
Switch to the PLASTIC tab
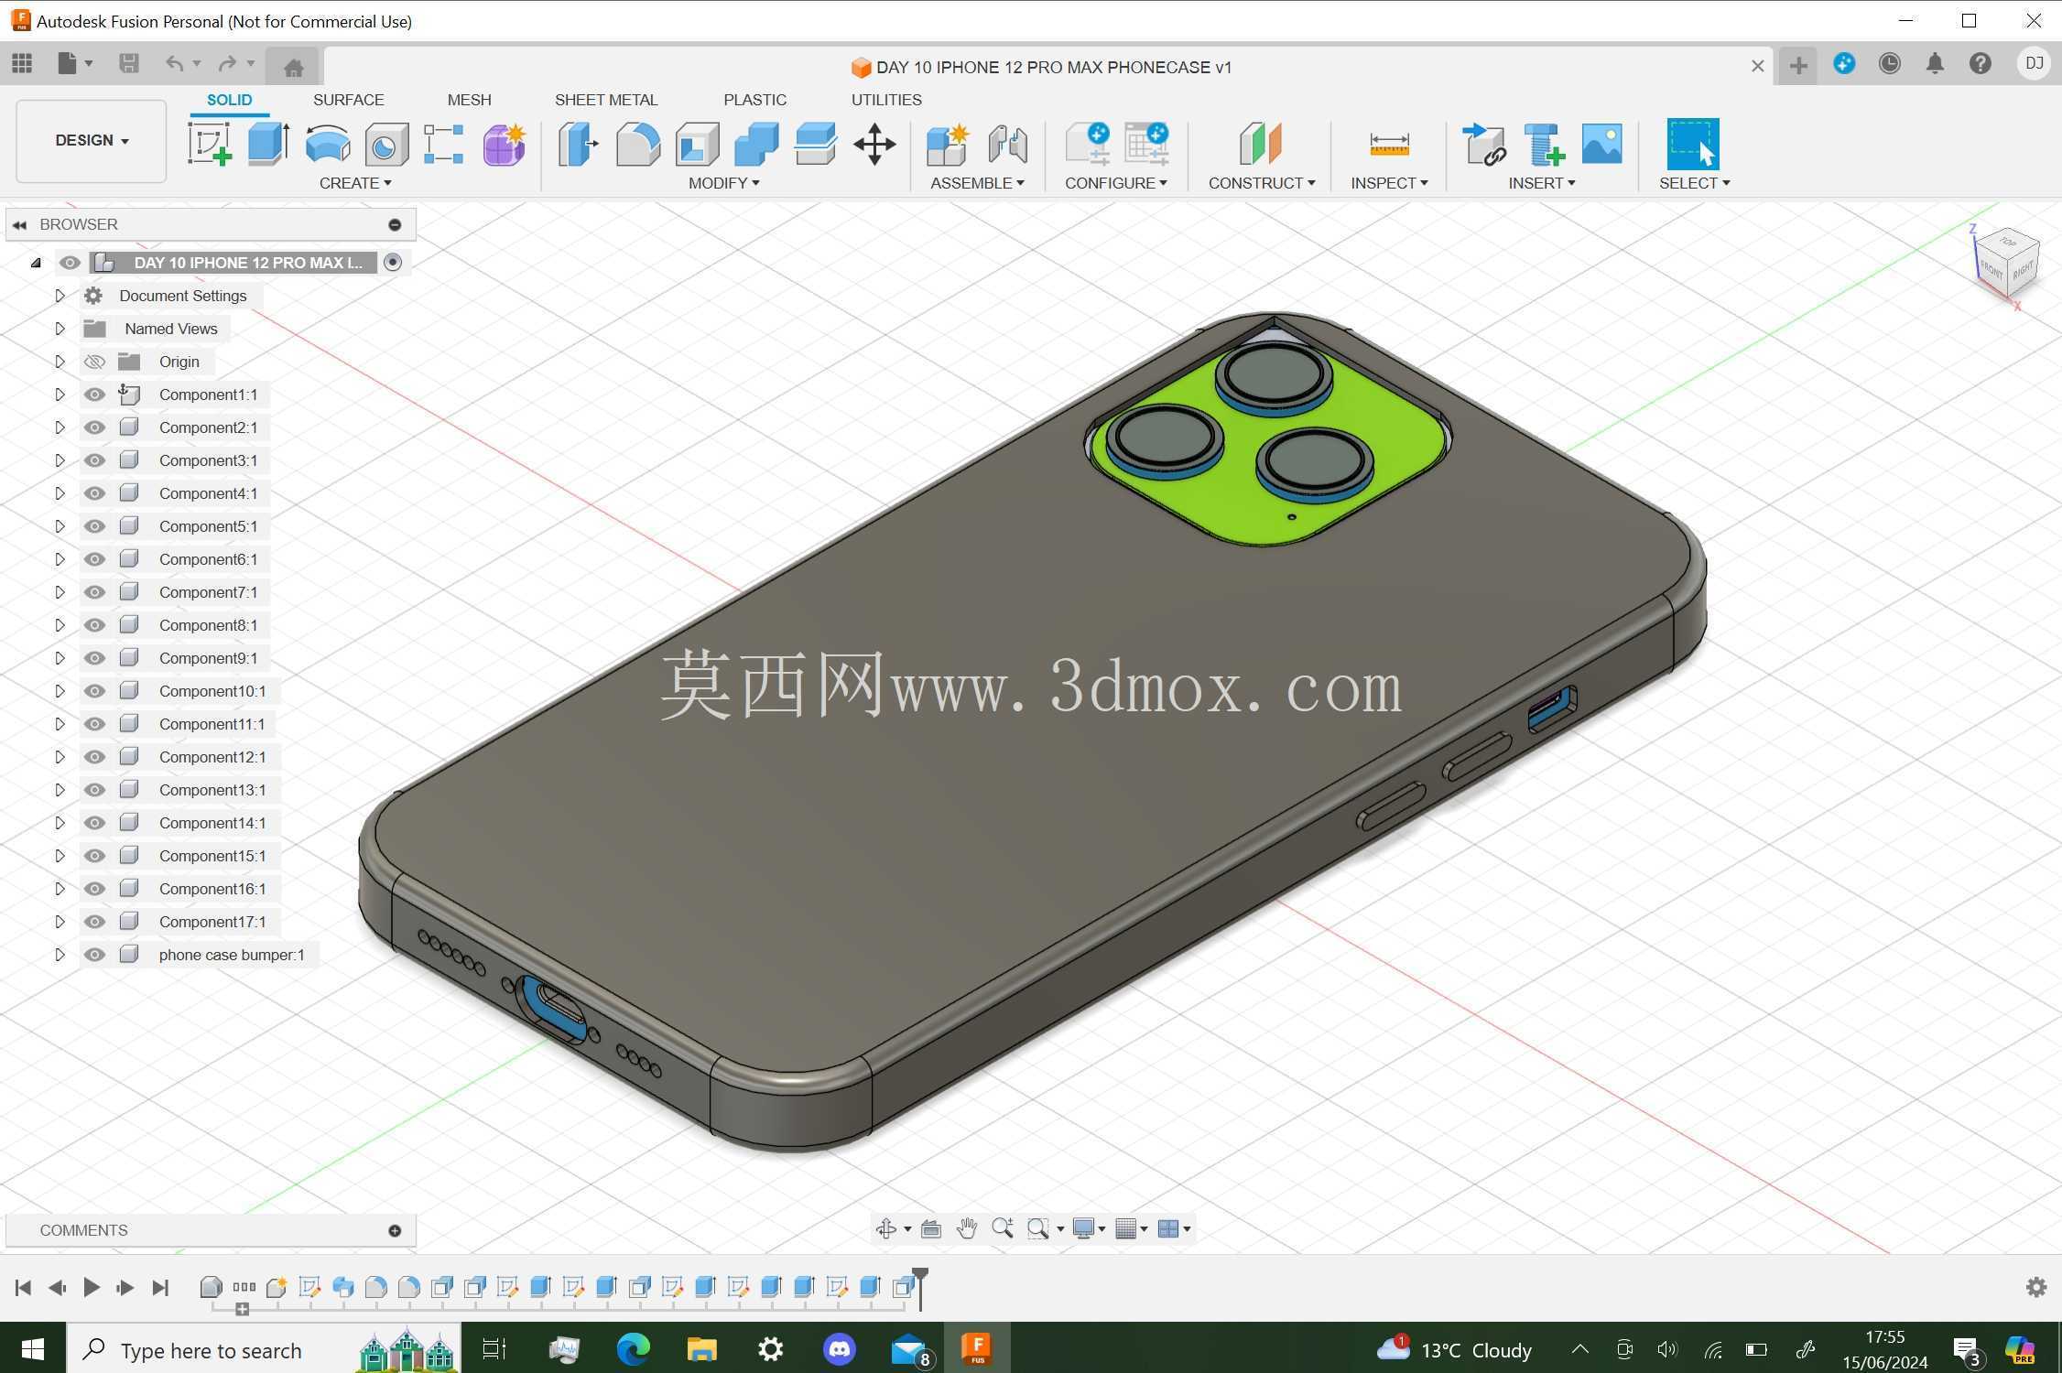pyautogui.click(x=754, y=100)
